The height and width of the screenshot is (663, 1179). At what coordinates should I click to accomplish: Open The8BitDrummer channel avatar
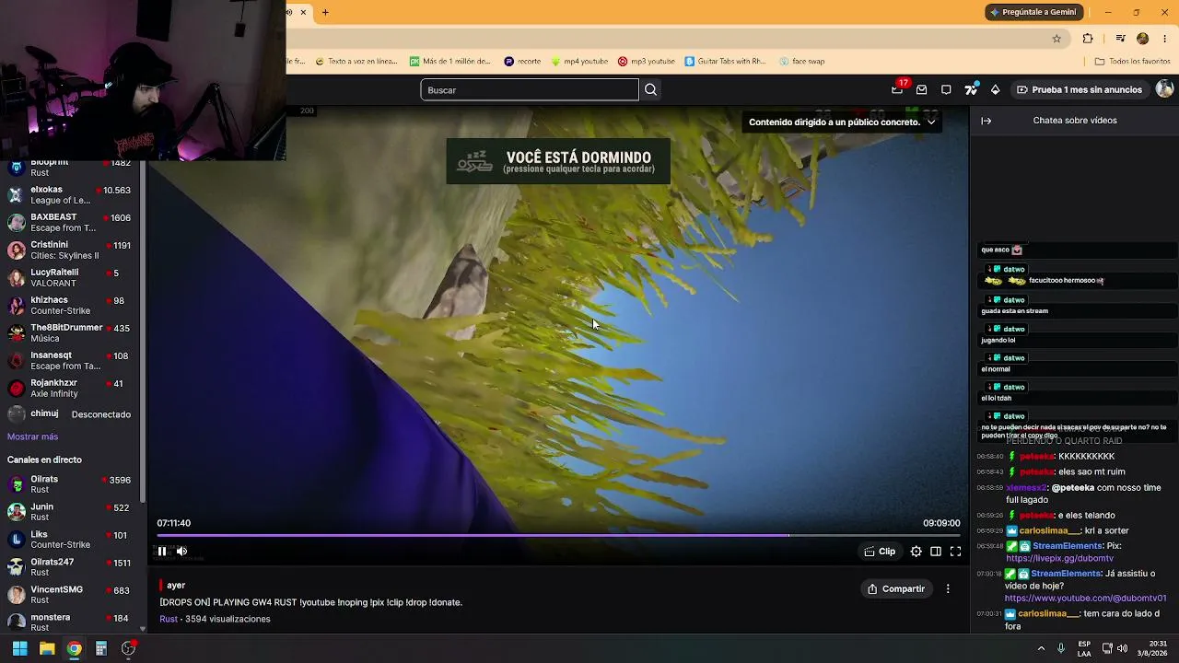coord(16,332)
